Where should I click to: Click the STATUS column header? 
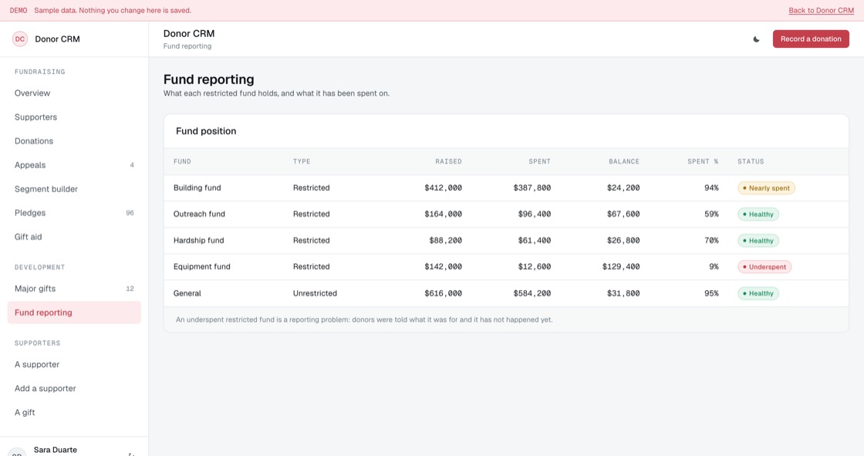pos(751,161)
